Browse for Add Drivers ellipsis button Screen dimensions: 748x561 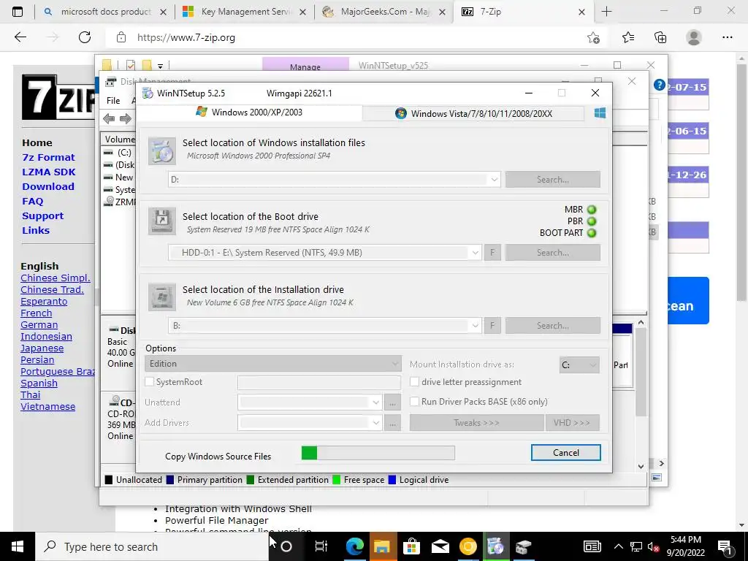click(x=392, y=423)
